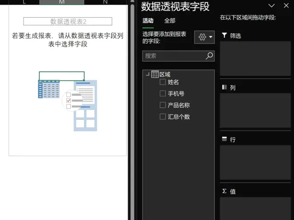This screenshot has width=294, height=220.
Task: Click inside the 行 drop area
Action: click(x=255, y=162)
